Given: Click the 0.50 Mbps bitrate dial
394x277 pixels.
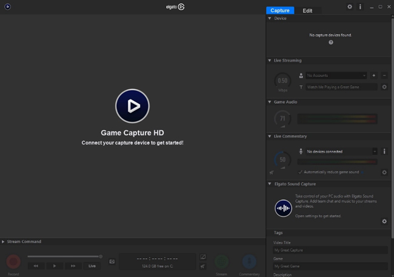Looking at the screenshot, I should (282, 81).
